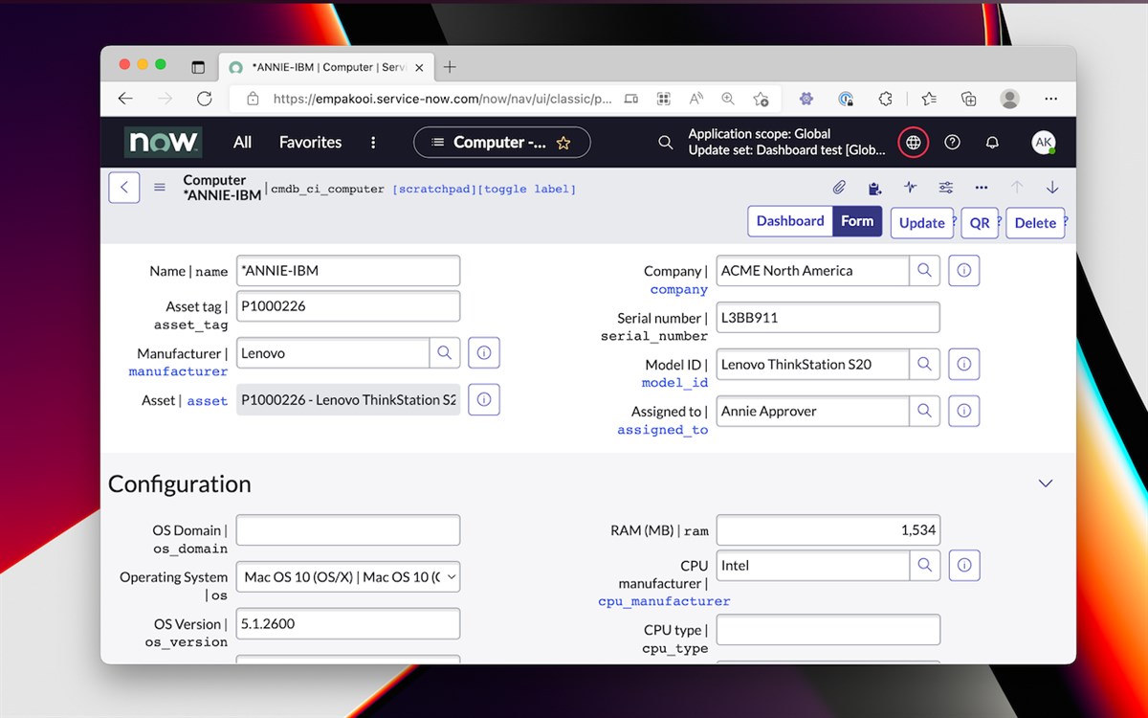Viewport: 1148px width, 718px height.
Task: Click the clipboard copy record icon
Action: point(874,188)
